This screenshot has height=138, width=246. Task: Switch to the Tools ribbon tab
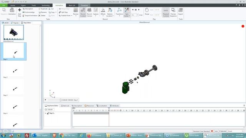click(33, 5)
